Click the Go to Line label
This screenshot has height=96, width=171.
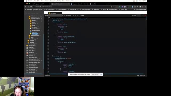134,15
